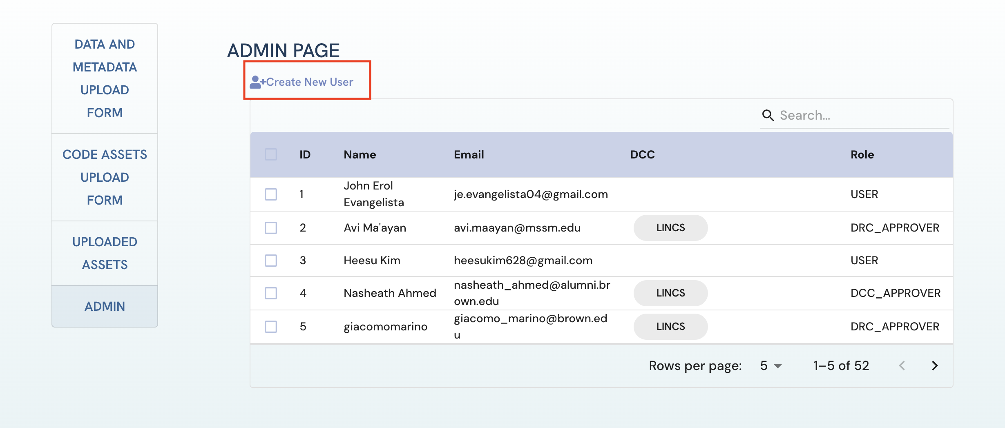
Task: Navigate to Uploaded Assets page
Action: pos(105,253)
